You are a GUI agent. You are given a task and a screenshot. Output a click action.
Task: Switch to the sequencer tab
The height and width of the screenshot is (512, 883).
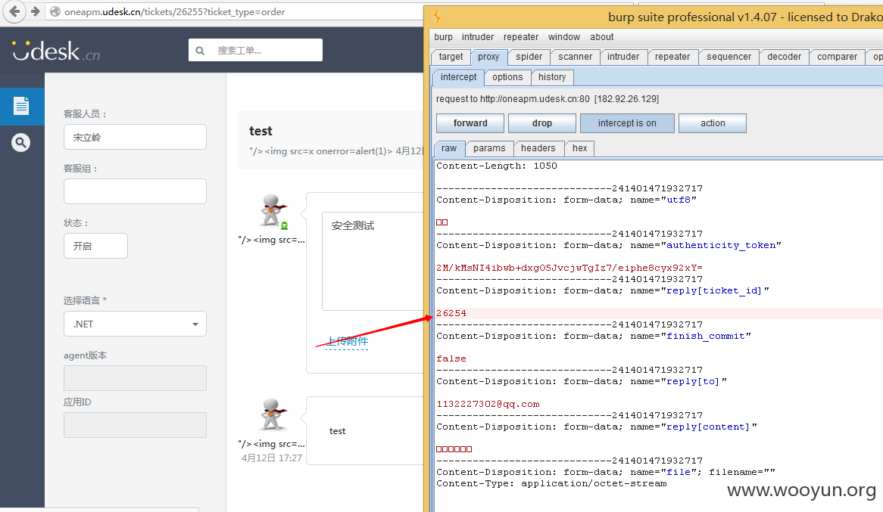pos(729,57)
